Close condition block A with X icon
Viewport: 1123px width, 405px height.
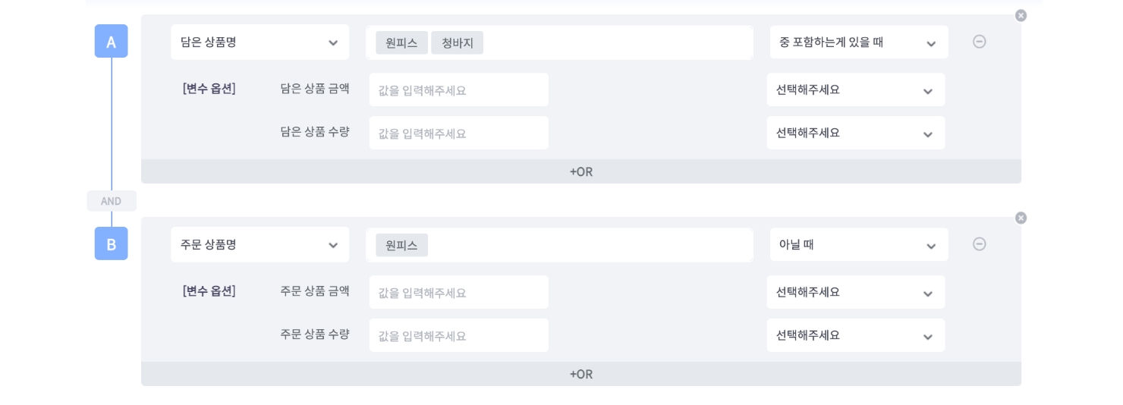click(1021, 15)
